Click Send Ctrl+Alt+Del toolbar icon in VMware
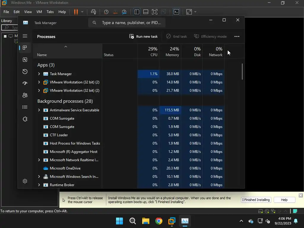304x228 pixels. click(x=94, y=12)
